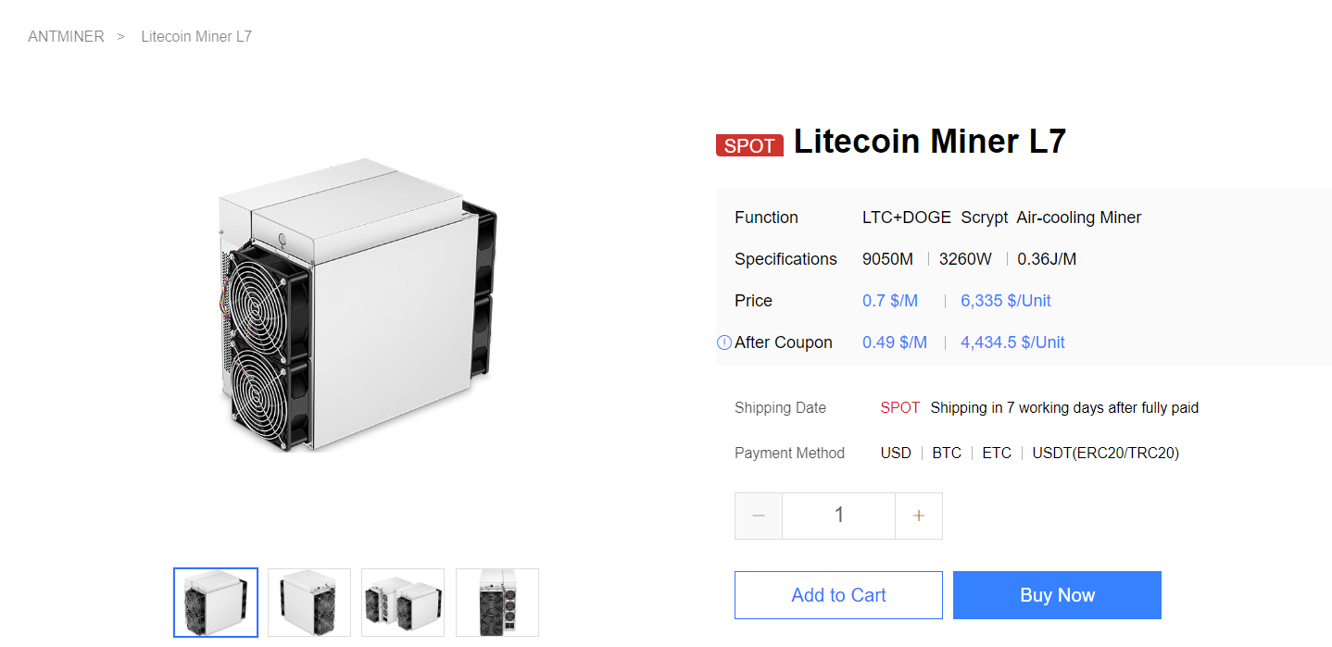Screen dimensions: 1332x647
Task: Click the large miner product image
Action: point(357,304)
